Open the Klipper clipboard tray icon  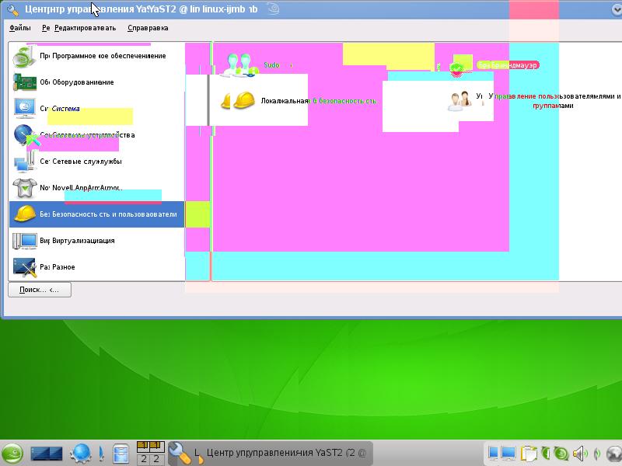point(529,454)
